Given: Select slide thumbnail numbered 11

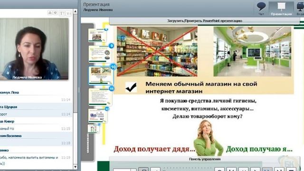Looking at the screenshot, I should tap(100, 97).
